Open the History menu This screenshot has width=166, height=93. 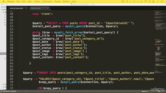pos(37,1)
